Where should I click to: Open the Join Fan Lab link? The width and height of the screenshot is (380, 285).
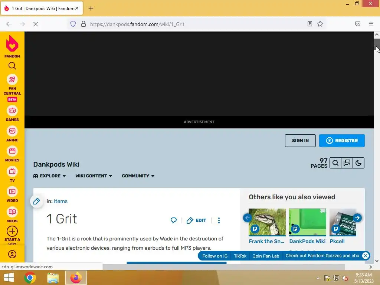(x=266, y=256)
